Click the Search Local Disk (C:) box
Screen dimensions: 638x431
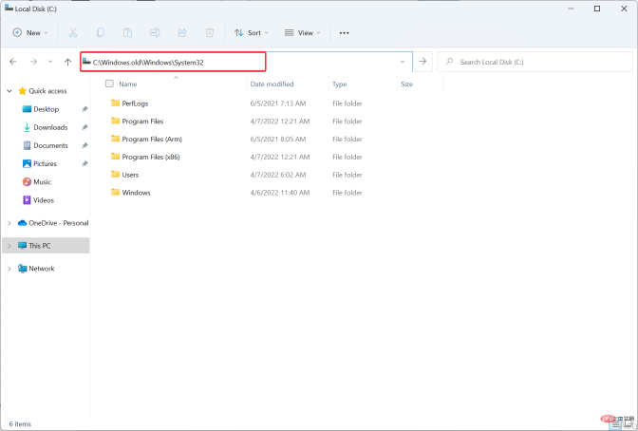click(x=535, y=62)
